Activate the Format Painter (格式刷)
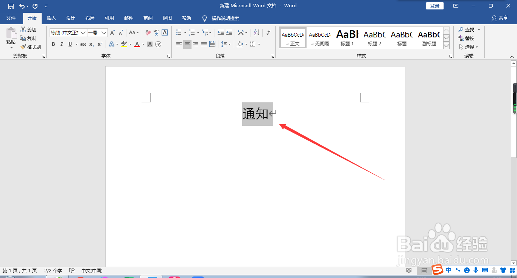Image resolution: width=517 pixels, height=278 pixels. [x=31, y=47]
